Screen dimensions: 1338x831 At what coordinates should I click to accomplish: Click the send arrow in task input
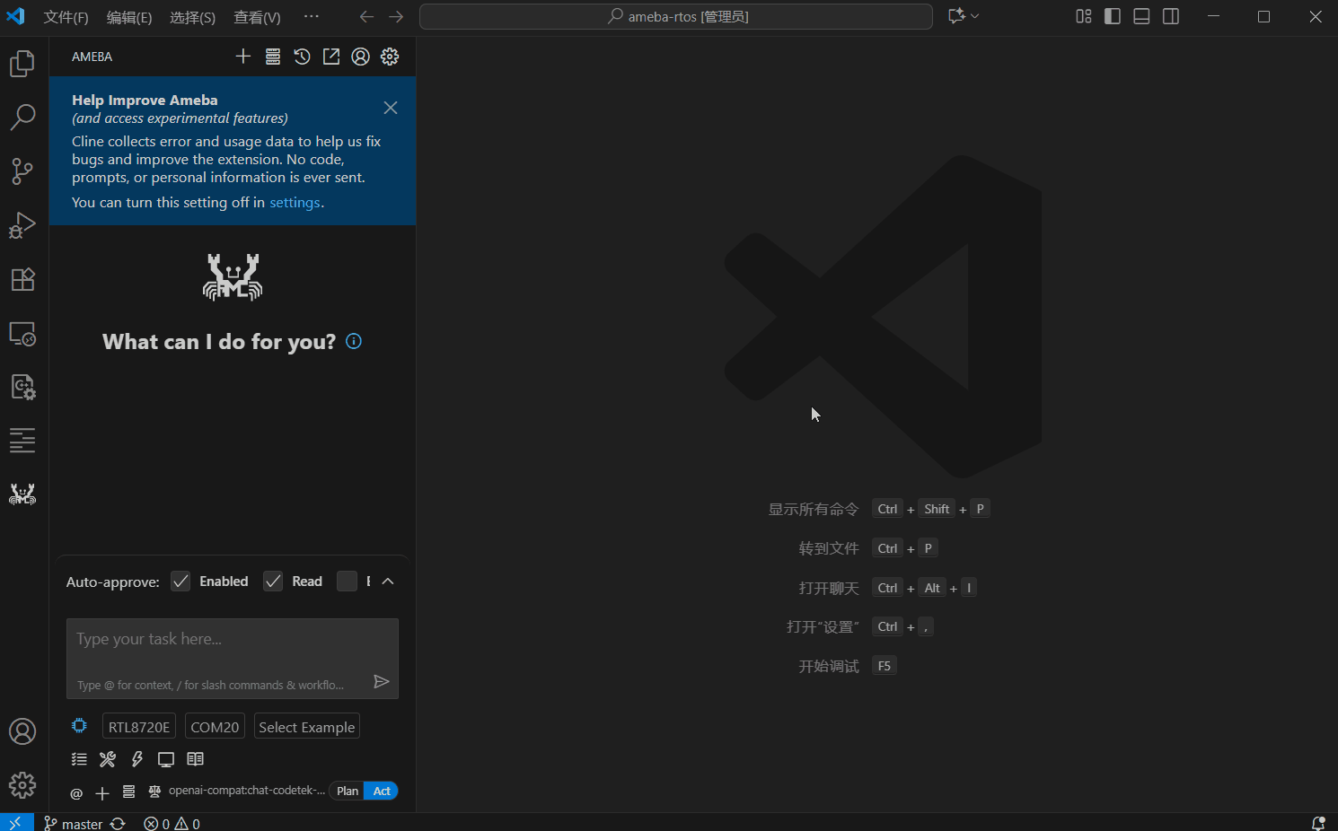point(381,682)
